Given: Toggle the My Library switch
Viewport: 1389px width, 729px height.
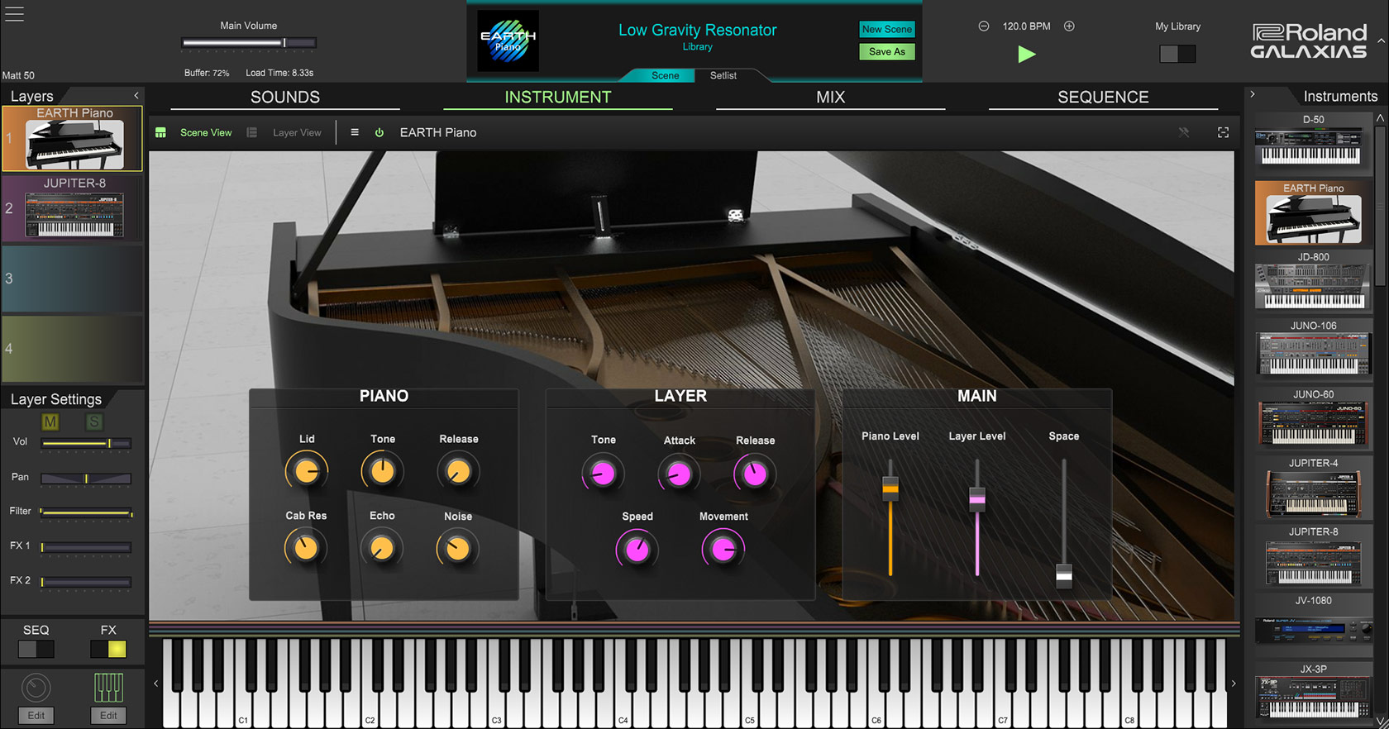Looking at the screenshot, I should pos(1177,54).
